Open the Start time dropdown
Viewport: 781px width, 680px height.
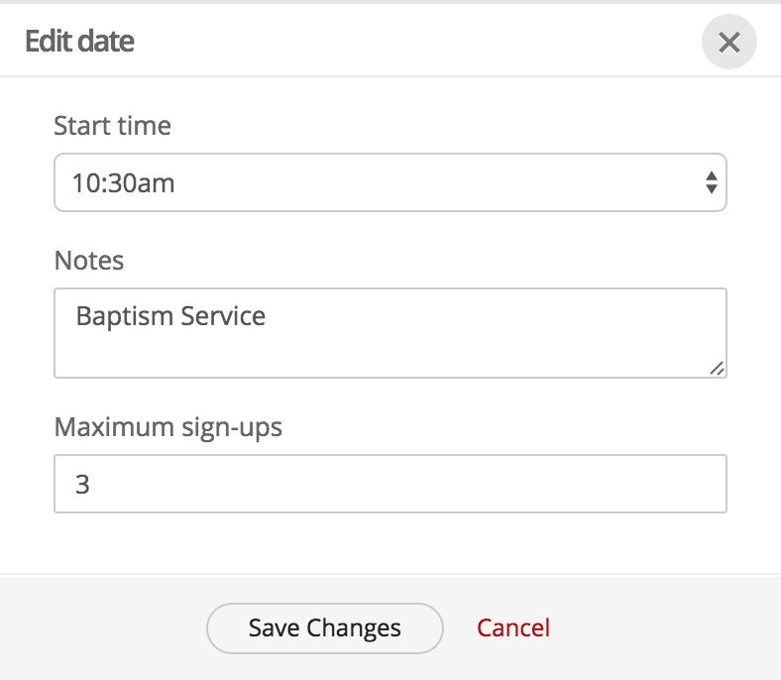click(390, 182)
